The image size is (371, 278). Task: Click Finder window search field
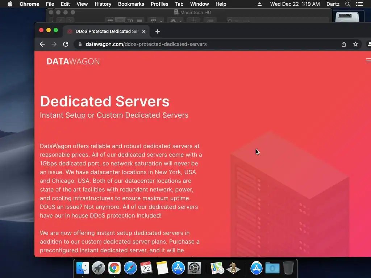278,21
